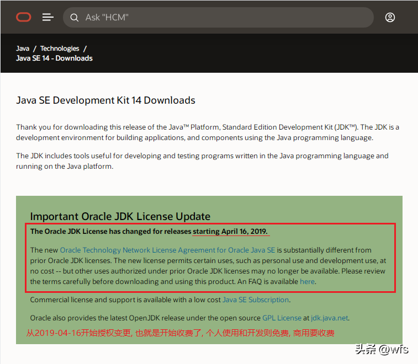418x364 pixels.
Task: Open the hamburger navigation menu
Action: coord(48,17)
